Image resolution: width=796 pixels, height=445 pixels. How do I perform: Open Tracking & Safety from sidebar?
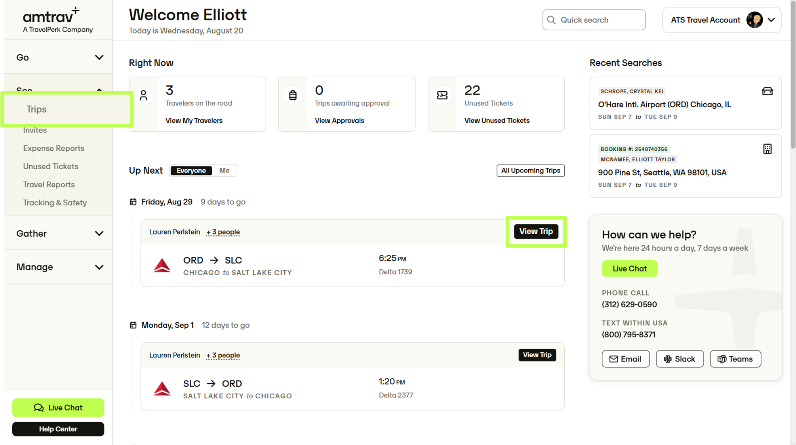click(55, 203)
